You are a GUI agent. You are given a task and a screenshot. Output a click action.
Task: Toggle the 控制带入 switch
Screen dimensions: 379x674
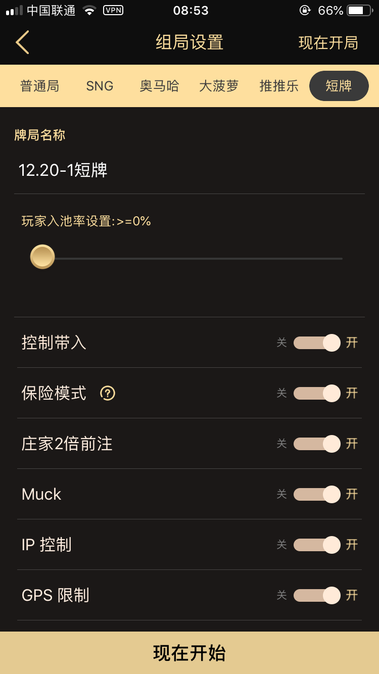(x=317, y=343)
